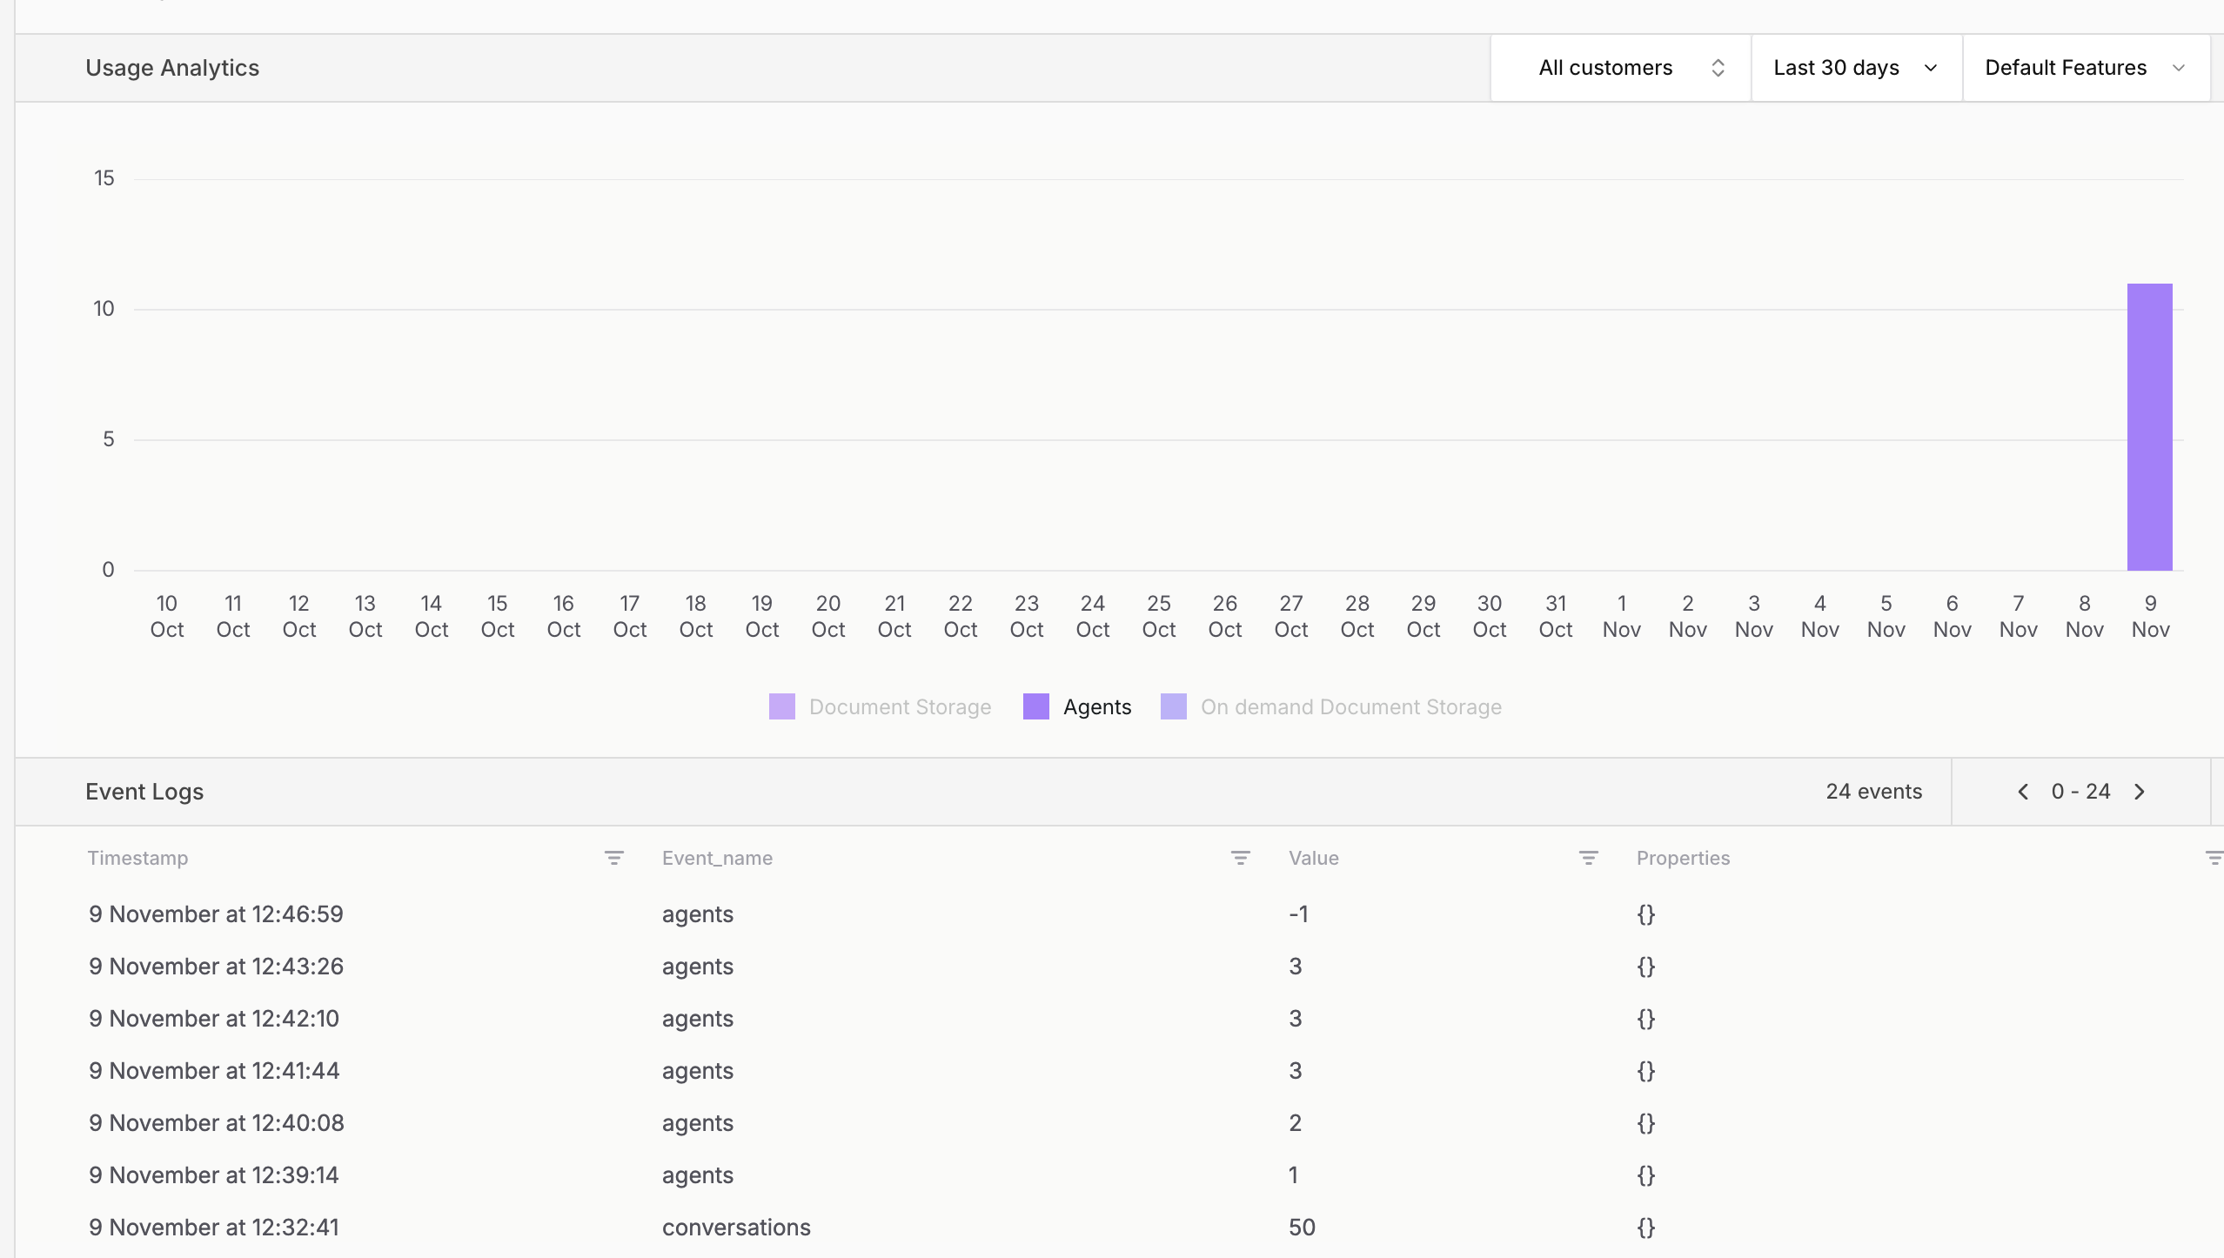Open the All customers dropdown
The width and height of the screenshot is (2224, 1258).
pyautogui.click(x=1605, y=68)
